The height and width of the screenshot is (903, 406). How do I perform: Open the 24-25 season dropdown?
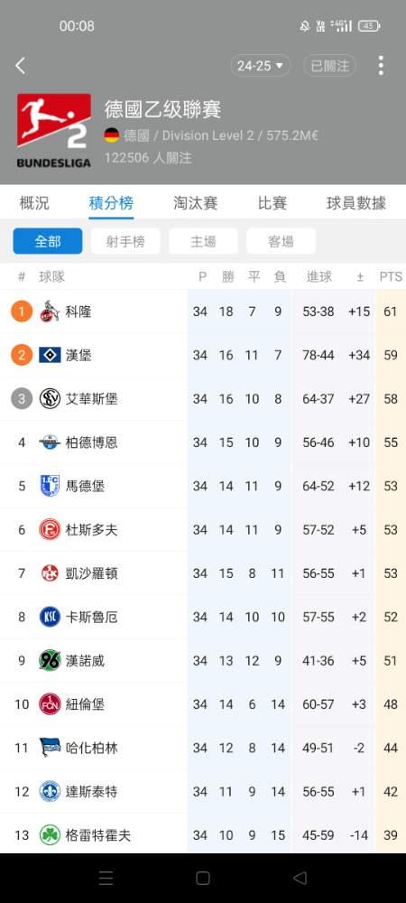click(261, 66)
